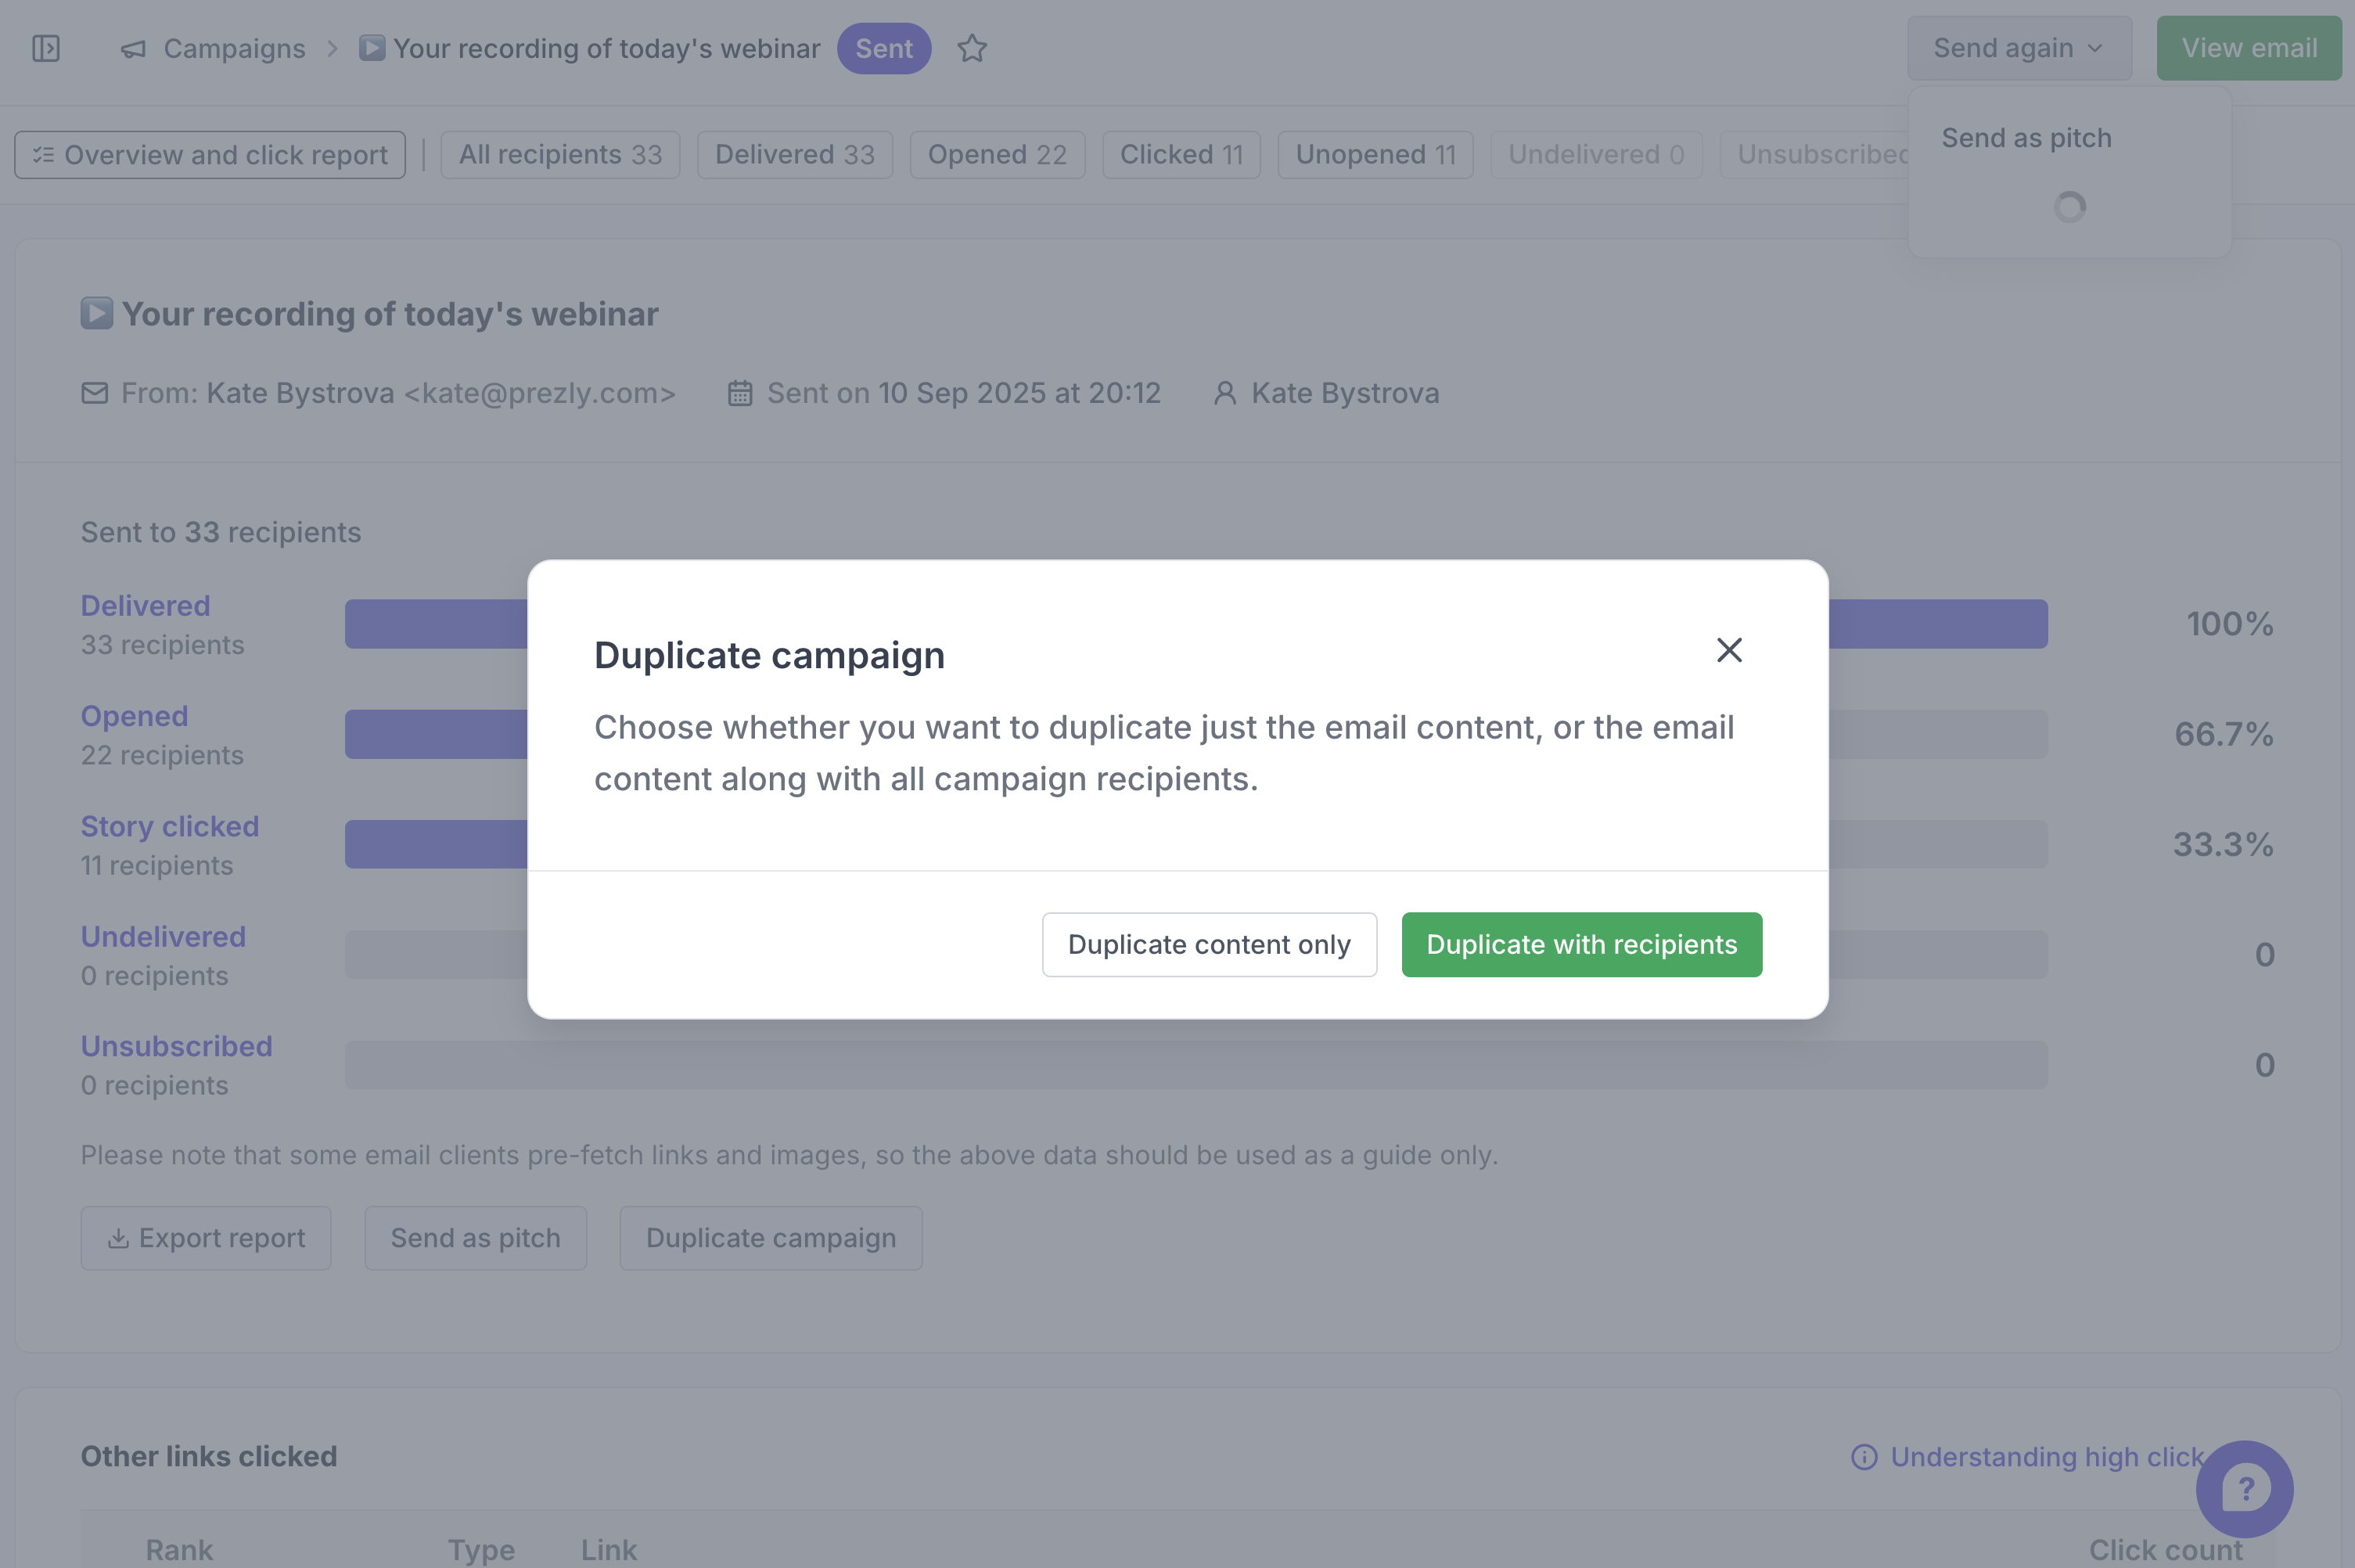
Task: Open the help chat bubble
Action: coord(2243,1488)
